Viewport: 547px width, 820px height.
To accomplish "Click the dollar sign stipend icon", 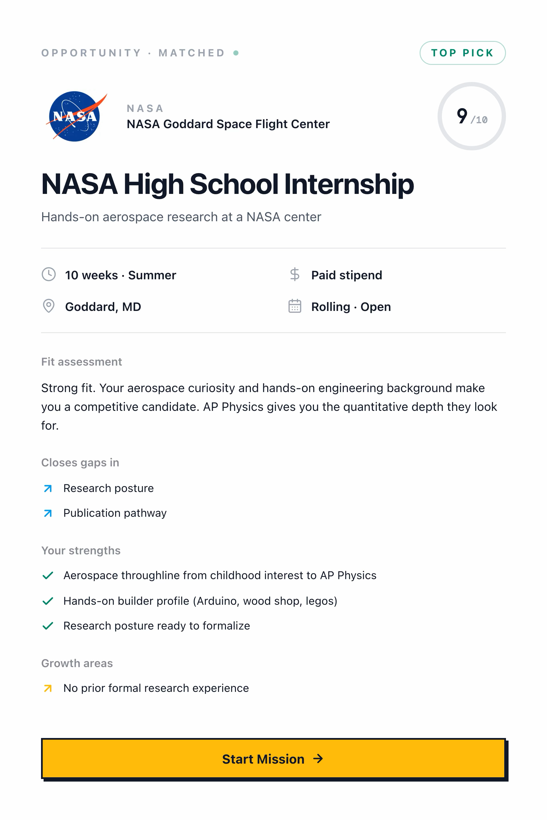I will coord(295,274).
